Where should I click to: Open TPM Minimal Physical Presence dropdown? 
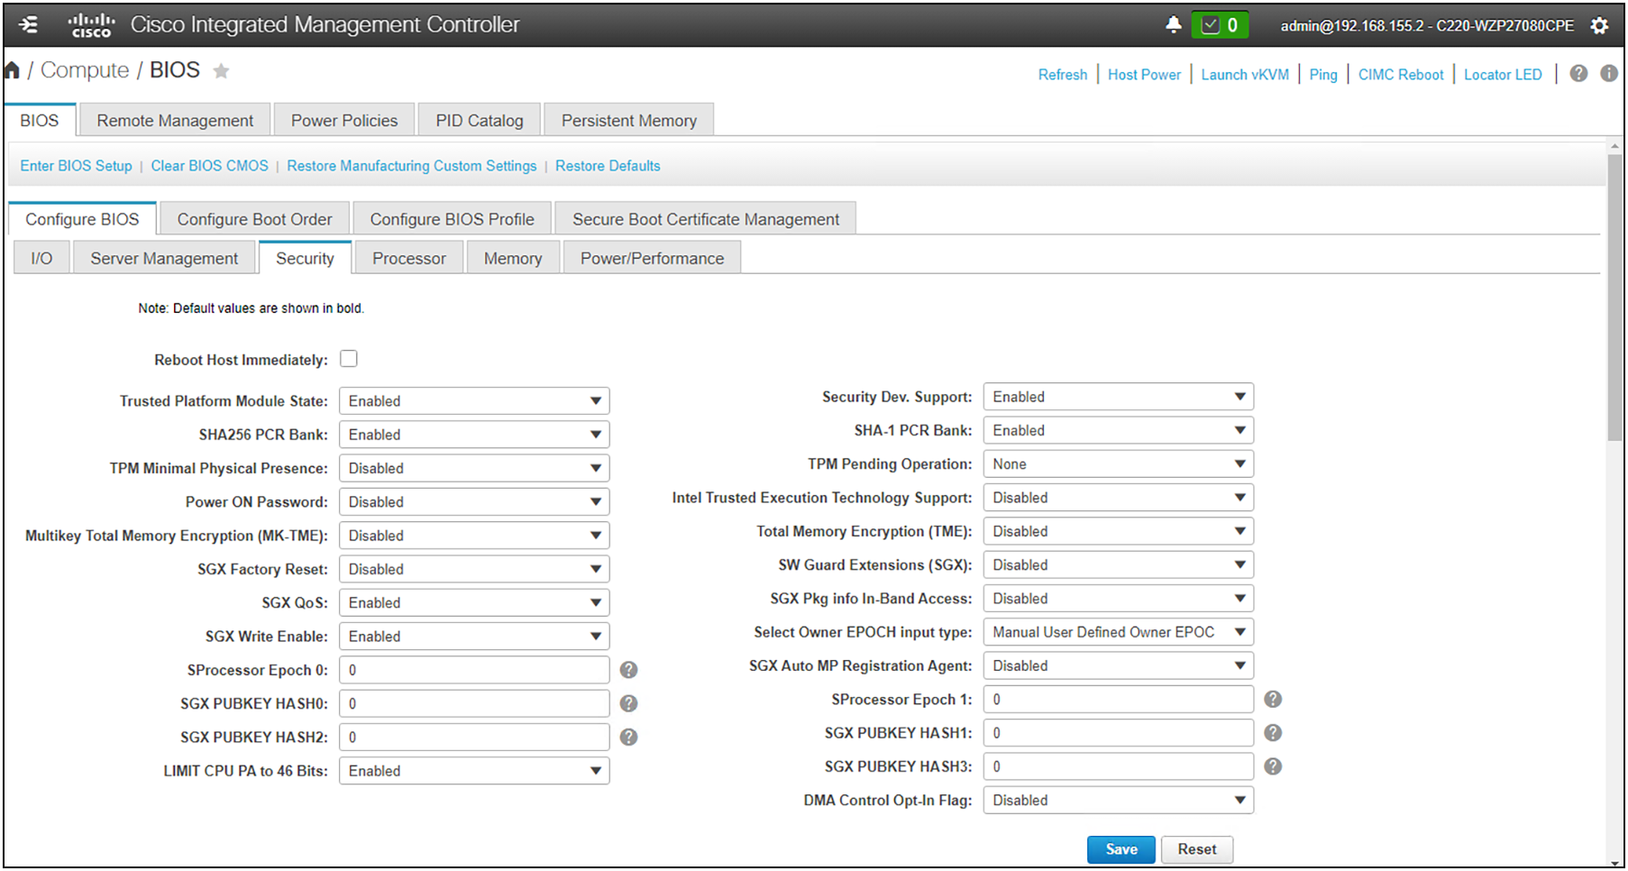pos(474,468)
